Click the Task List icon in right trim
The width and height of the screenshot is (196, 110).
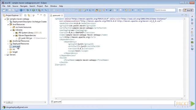click(192, 23)
